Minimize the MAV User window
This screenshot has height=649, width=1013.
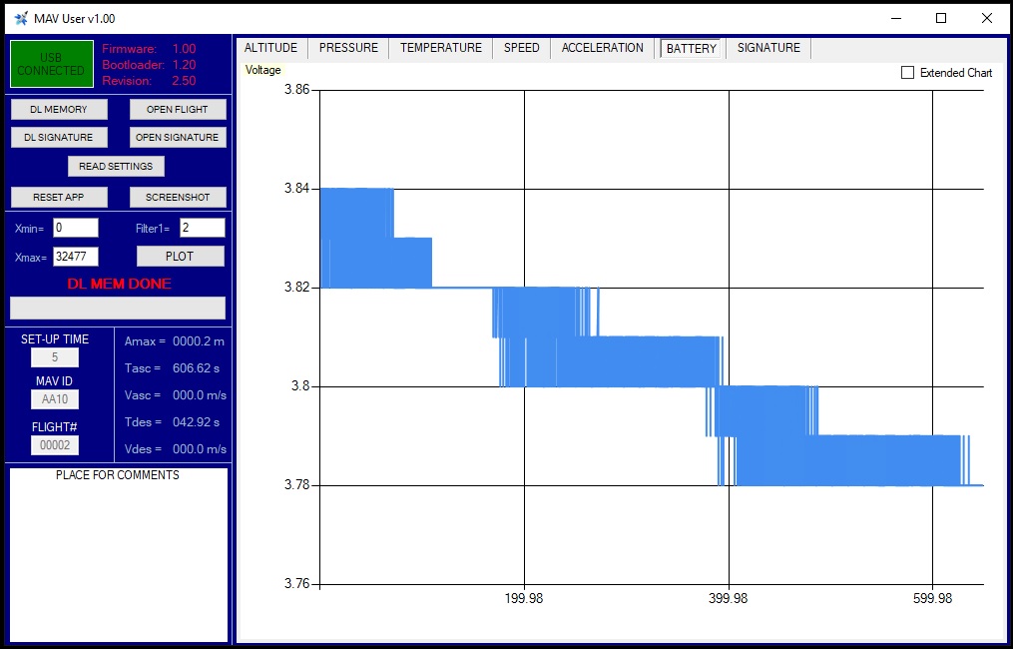896,18
